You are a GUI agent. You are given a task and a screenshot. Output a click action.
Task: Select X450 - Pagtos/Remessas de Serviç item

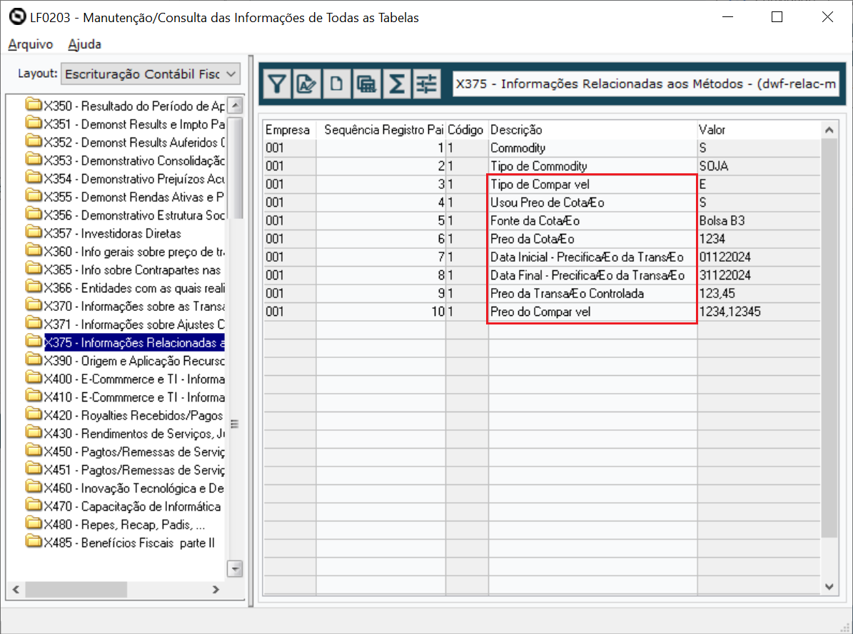point(133,452)
